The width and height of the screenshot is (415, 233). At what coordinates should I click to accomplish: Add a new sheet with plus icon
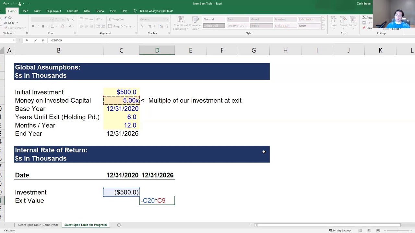119,225
